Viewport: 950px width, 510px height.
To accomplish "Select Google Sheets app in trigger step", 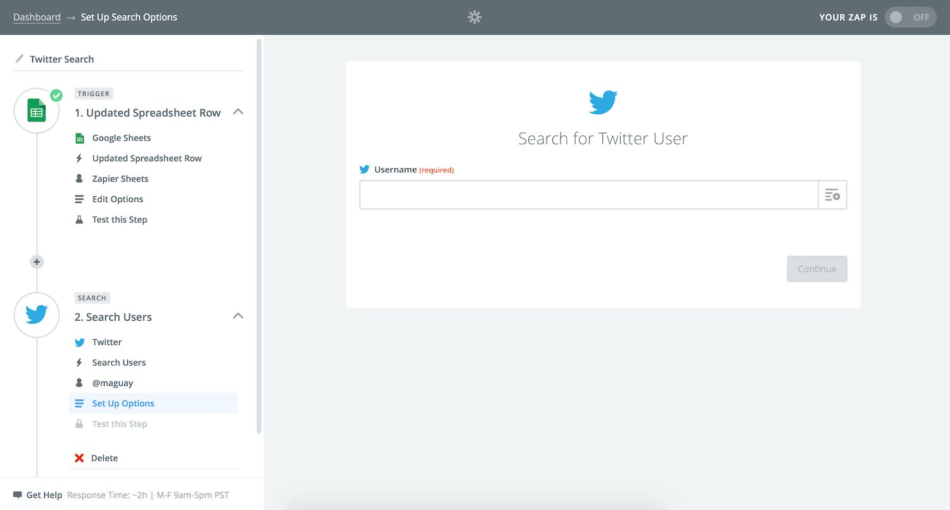I will coord(122,138).
